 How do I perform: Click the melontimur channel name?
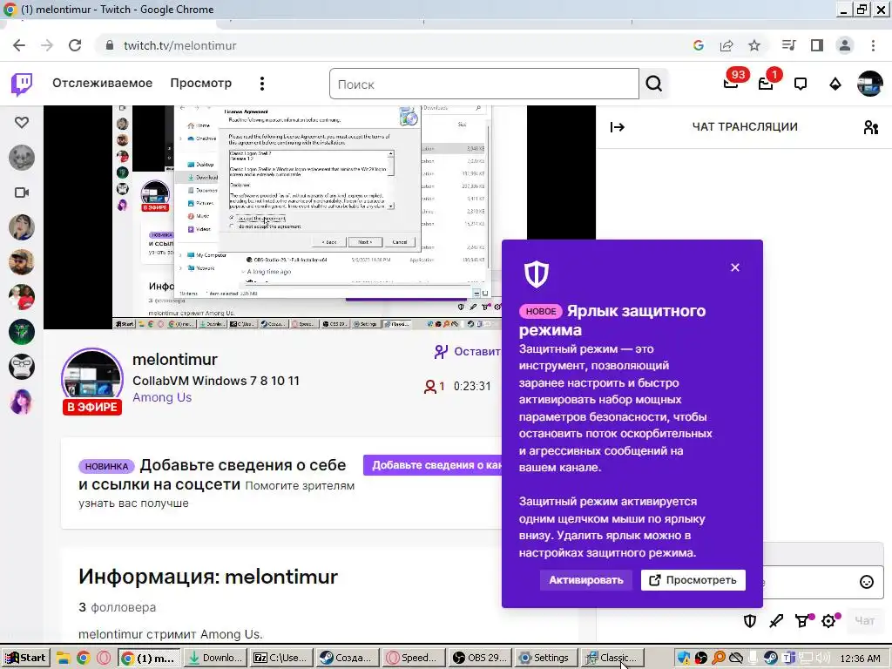click(x=175, y=360)
